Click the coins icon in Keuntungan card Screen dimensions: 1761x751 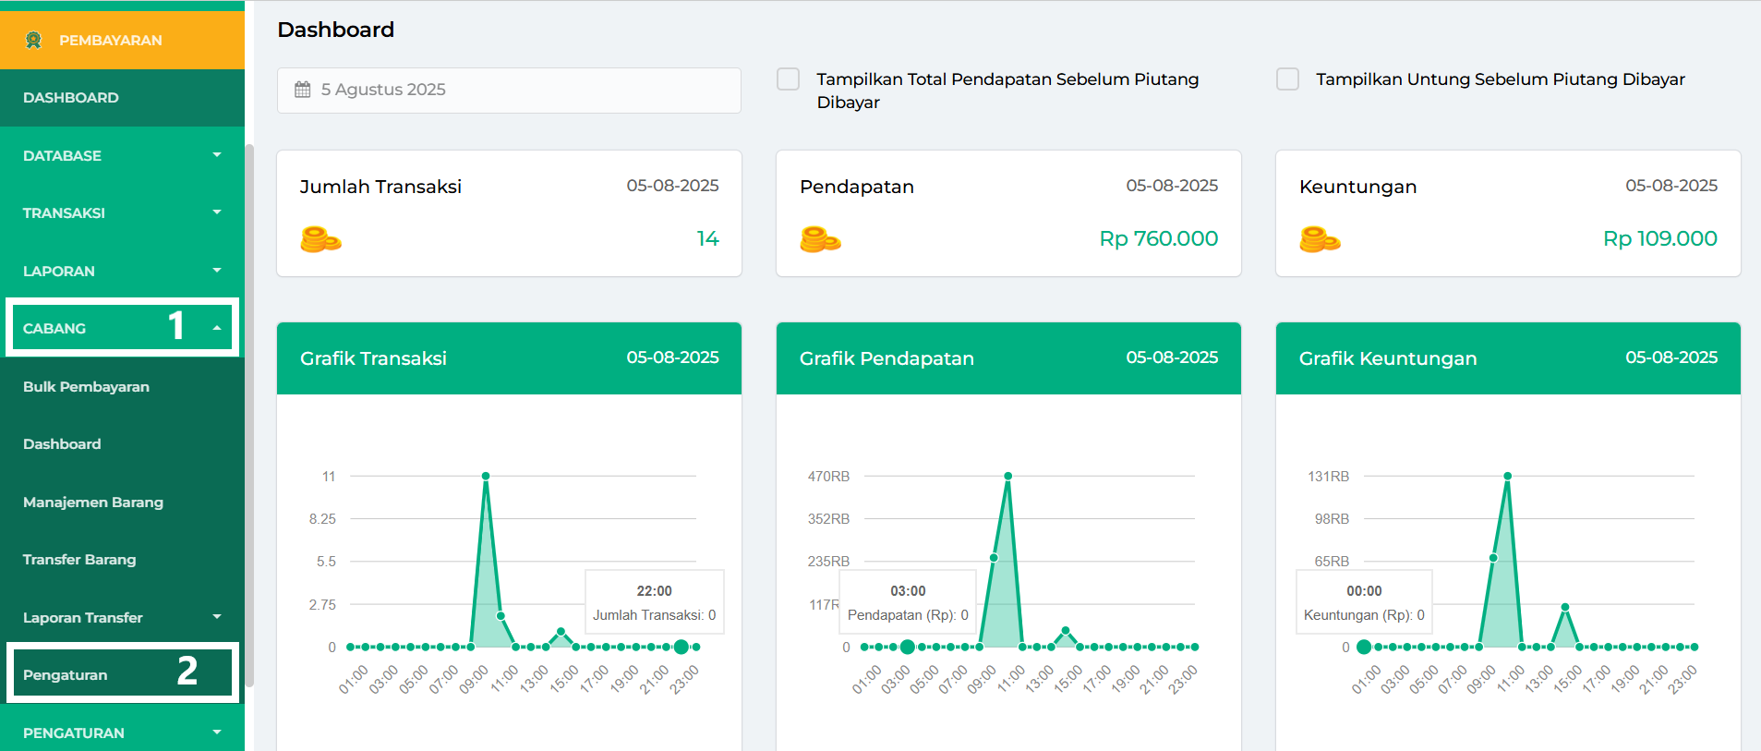(x=1320, y=239)
